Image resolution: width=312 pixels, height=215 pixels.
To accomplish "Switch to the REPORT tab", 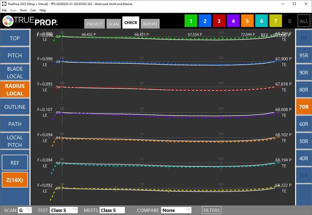I will tap(150, 24).
